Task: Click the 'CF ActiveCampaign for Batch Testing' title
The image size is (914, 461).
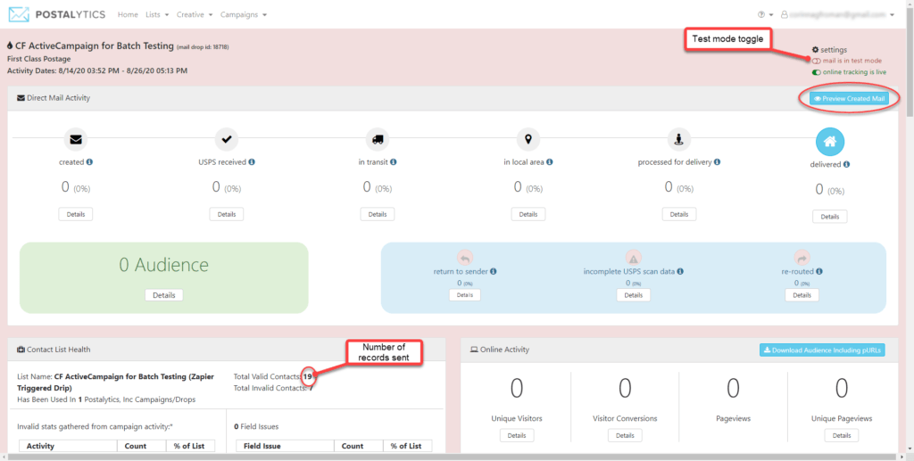Action: (x=95, y=45)
